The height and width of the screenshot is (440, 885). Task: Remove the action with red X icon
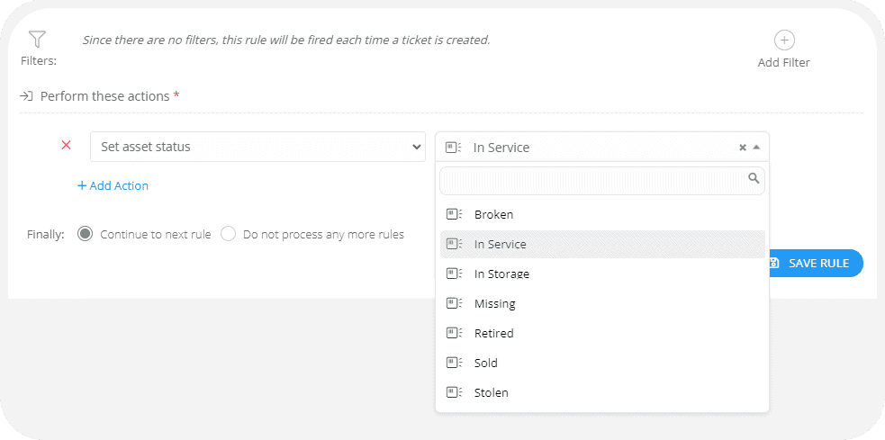66,146
